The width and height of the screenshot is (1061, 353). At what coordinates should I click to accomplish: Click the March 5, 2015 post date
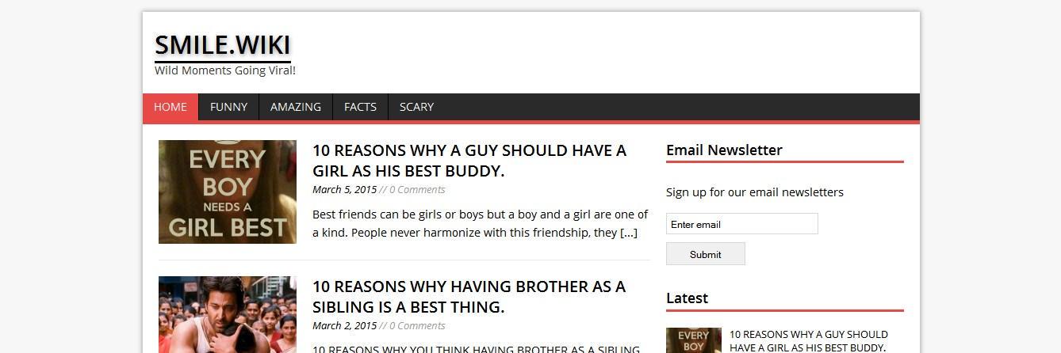[344, 189]
